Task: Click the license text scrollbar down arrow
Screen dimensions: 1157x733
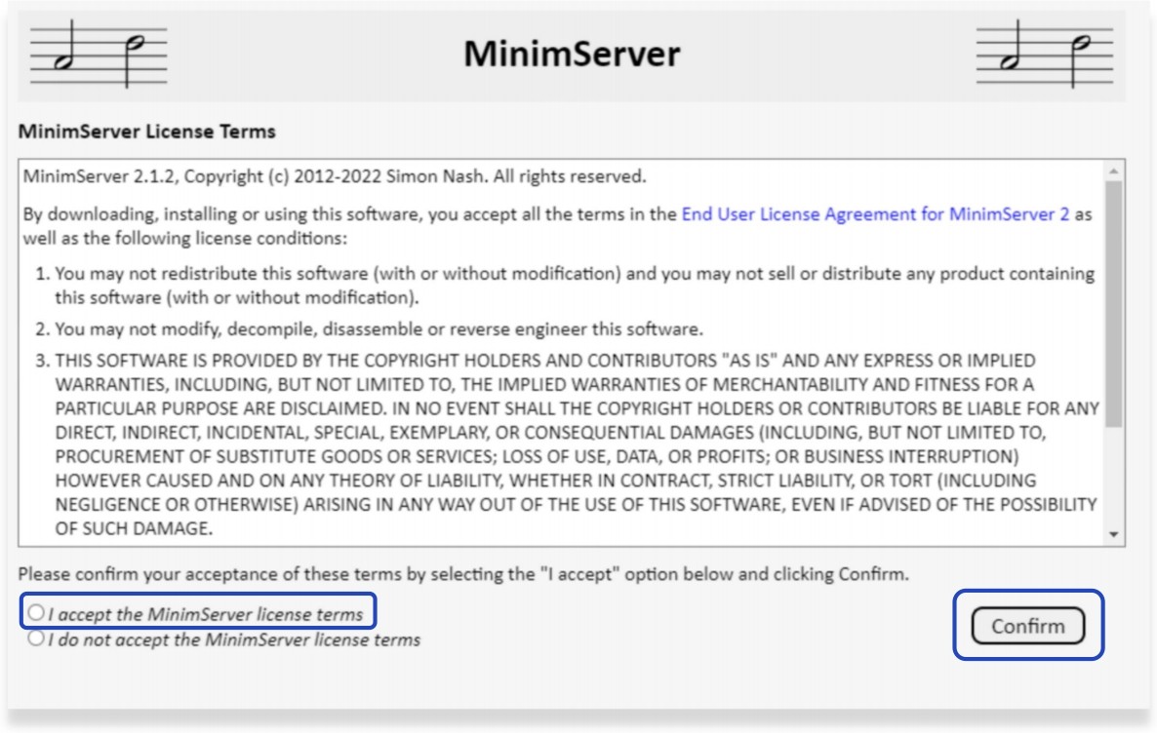Action: click(1113, 534)
